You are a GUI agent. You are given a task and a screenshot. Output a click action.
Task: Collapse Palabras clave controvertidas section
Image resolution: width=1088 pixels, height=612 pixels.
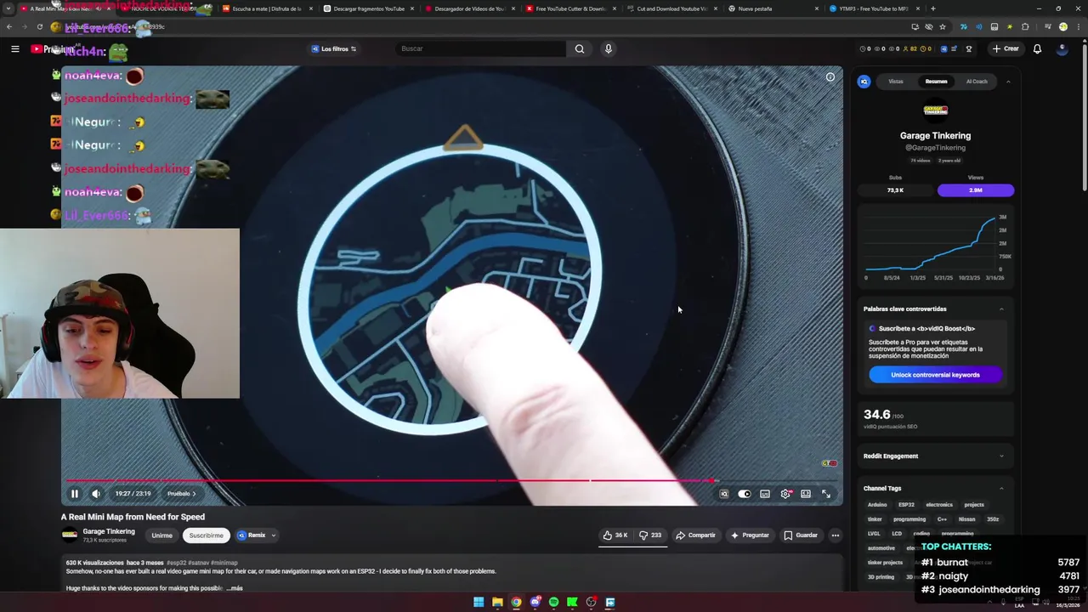click(x=1001, y=309)
